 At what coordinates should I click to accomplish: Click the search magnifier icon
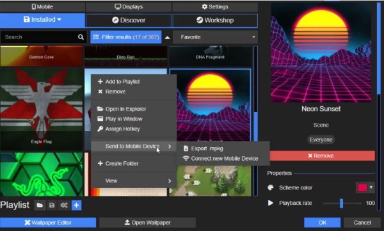click(x=81, y=37)
